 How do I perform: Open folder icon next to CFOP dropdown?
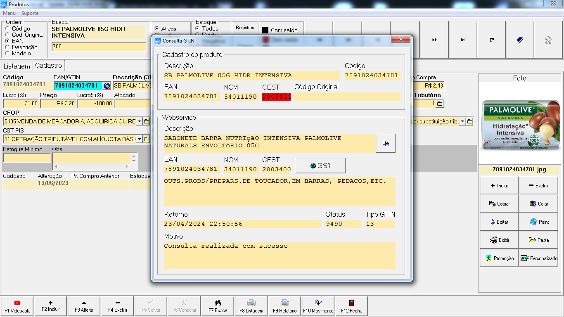pos(146,121)
